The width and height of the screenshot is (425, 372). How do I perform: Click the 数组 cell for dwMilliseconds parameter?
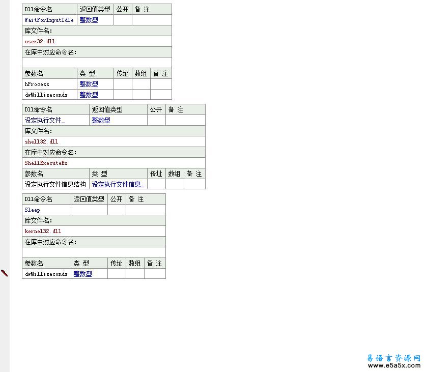(140, 95)
